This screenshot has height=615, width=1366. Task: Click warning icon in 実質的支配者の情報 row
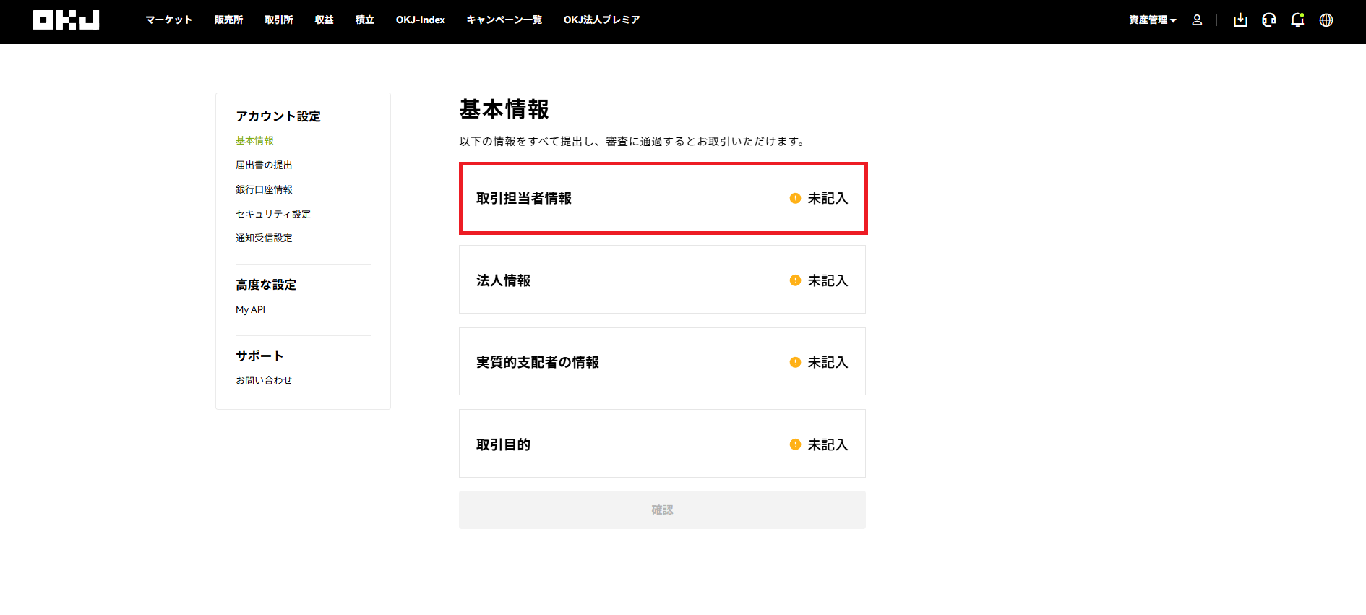point(795,362)
